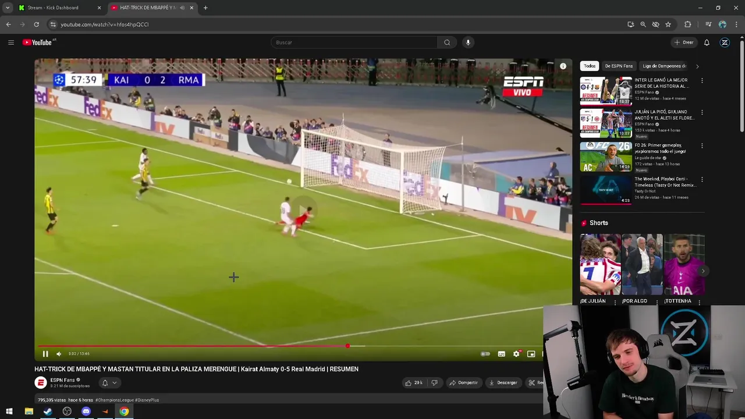
Task: Open the ¡DE JULIÁN short
Action: pyautogui.click(x=600, y=265)
